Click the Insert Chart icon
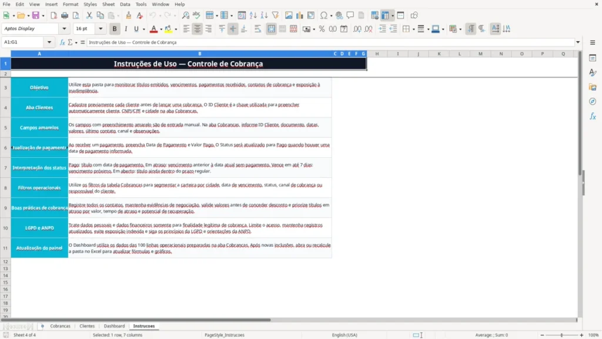Image resolution: width=602 pixels, height=339 pixels. pyautogui.click(x=299, y=15)
